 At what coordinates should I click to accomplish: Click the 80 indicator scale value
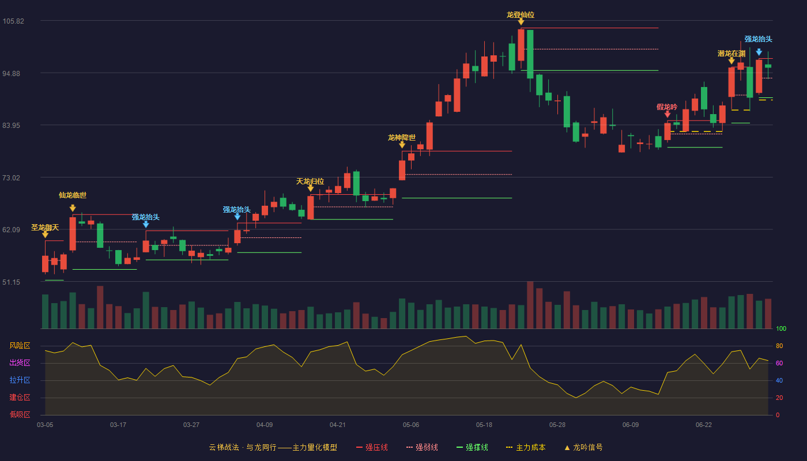tap(779, 346)
